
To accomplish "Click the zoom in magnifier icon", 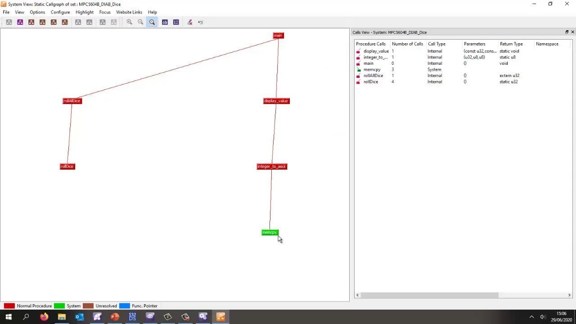I will 130,22.
